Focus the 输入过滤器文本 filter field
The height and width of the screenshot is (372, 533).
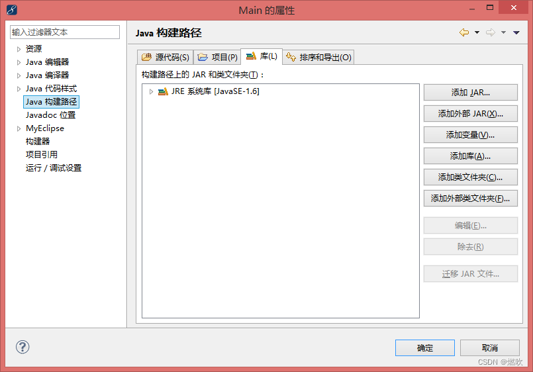coord(65,32)
